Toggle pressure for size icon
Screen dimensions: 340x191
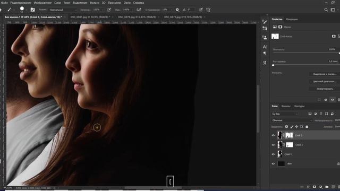(x=201, y=10)
